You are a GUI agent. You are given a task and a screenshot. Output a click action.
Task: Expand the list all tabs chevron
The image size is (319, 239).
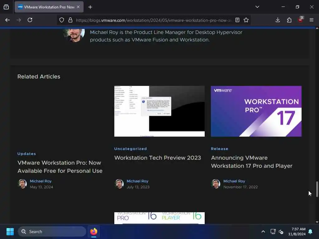(x=257, y=7)
